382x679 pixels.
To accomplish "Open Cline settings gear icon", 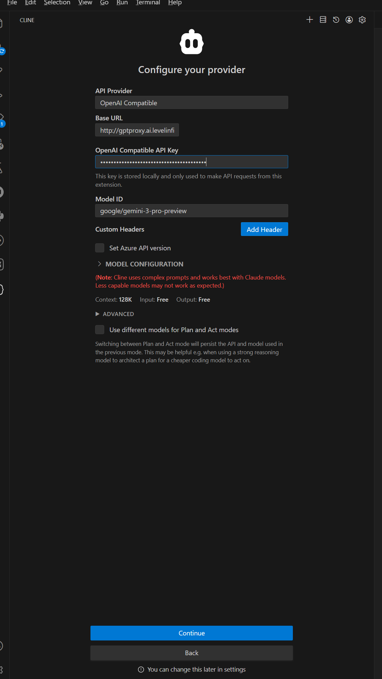I will pyautogui.click(x=362, y=20).
